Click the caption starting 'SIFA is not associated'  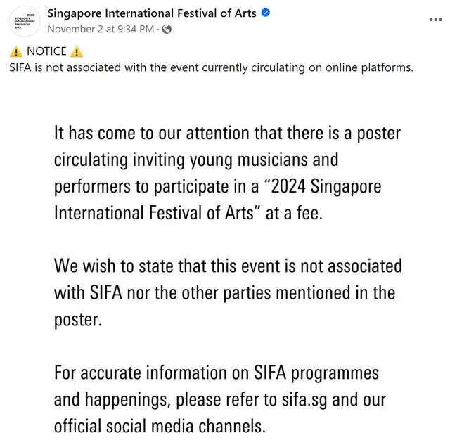coord(211,68)
